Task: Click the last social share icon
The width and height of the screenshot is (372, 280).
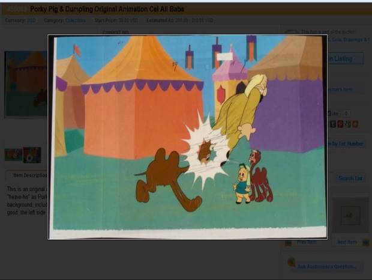Action: pyautogui.click(x=355, y=124)
